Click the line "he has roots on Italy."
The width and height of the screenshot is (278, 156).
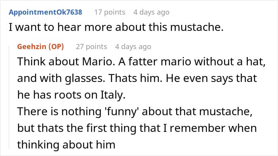click(x=71, y=95)
